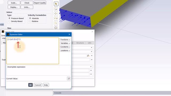
Task: Click the Console panel header
Action: click(x=112, y=93)
